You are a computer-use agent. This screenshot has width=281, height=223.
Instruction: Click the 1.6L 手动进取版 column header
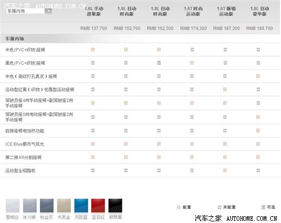pos(94,11)
